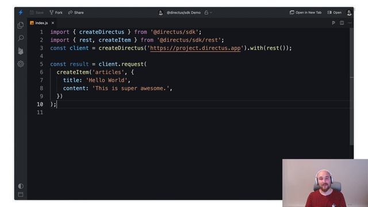Screen dimensions: 368x207
Task: Open the Firebase panel icon
Action: (21, 51)
